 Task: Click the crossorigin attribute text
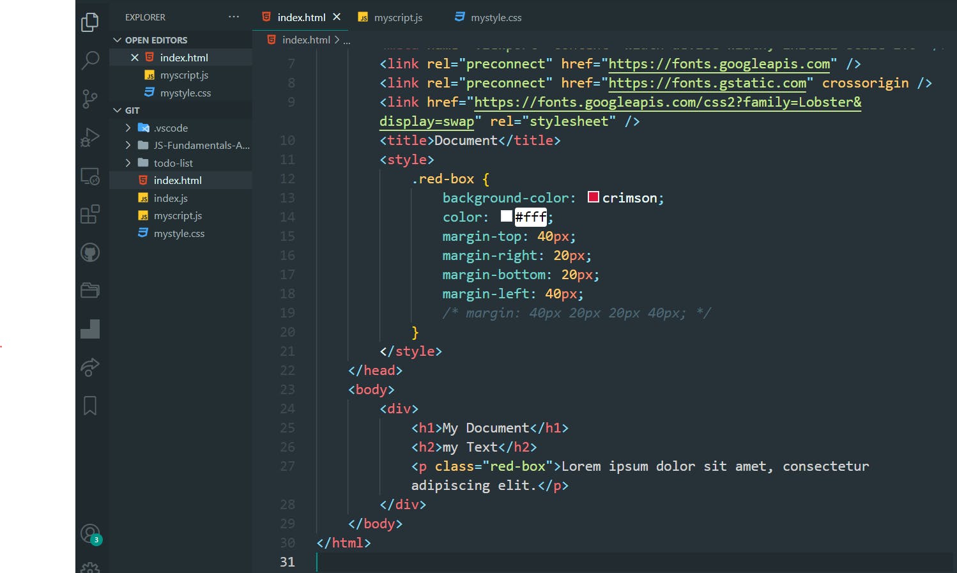point(866,83)
